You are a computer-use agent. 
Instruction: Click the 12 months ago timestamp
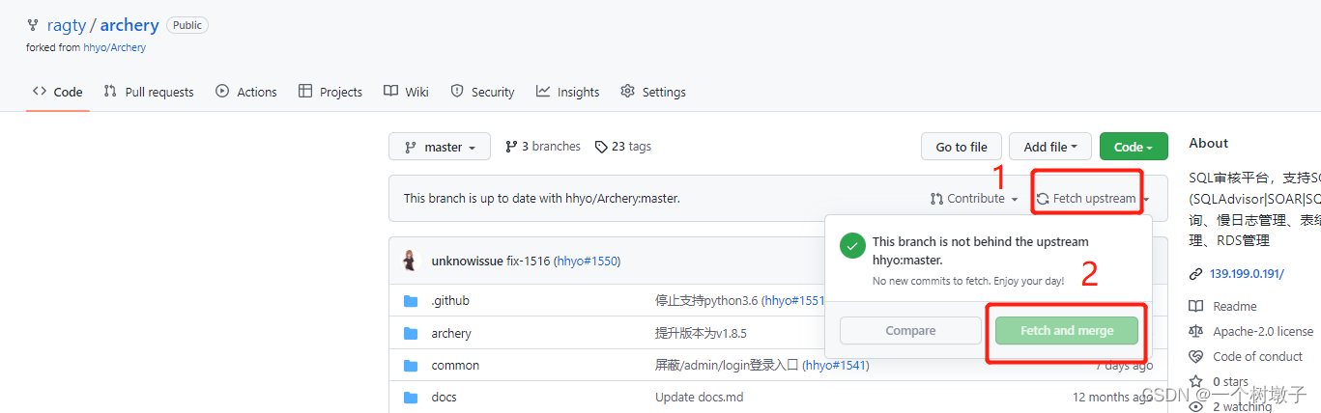click(1112, 397)
